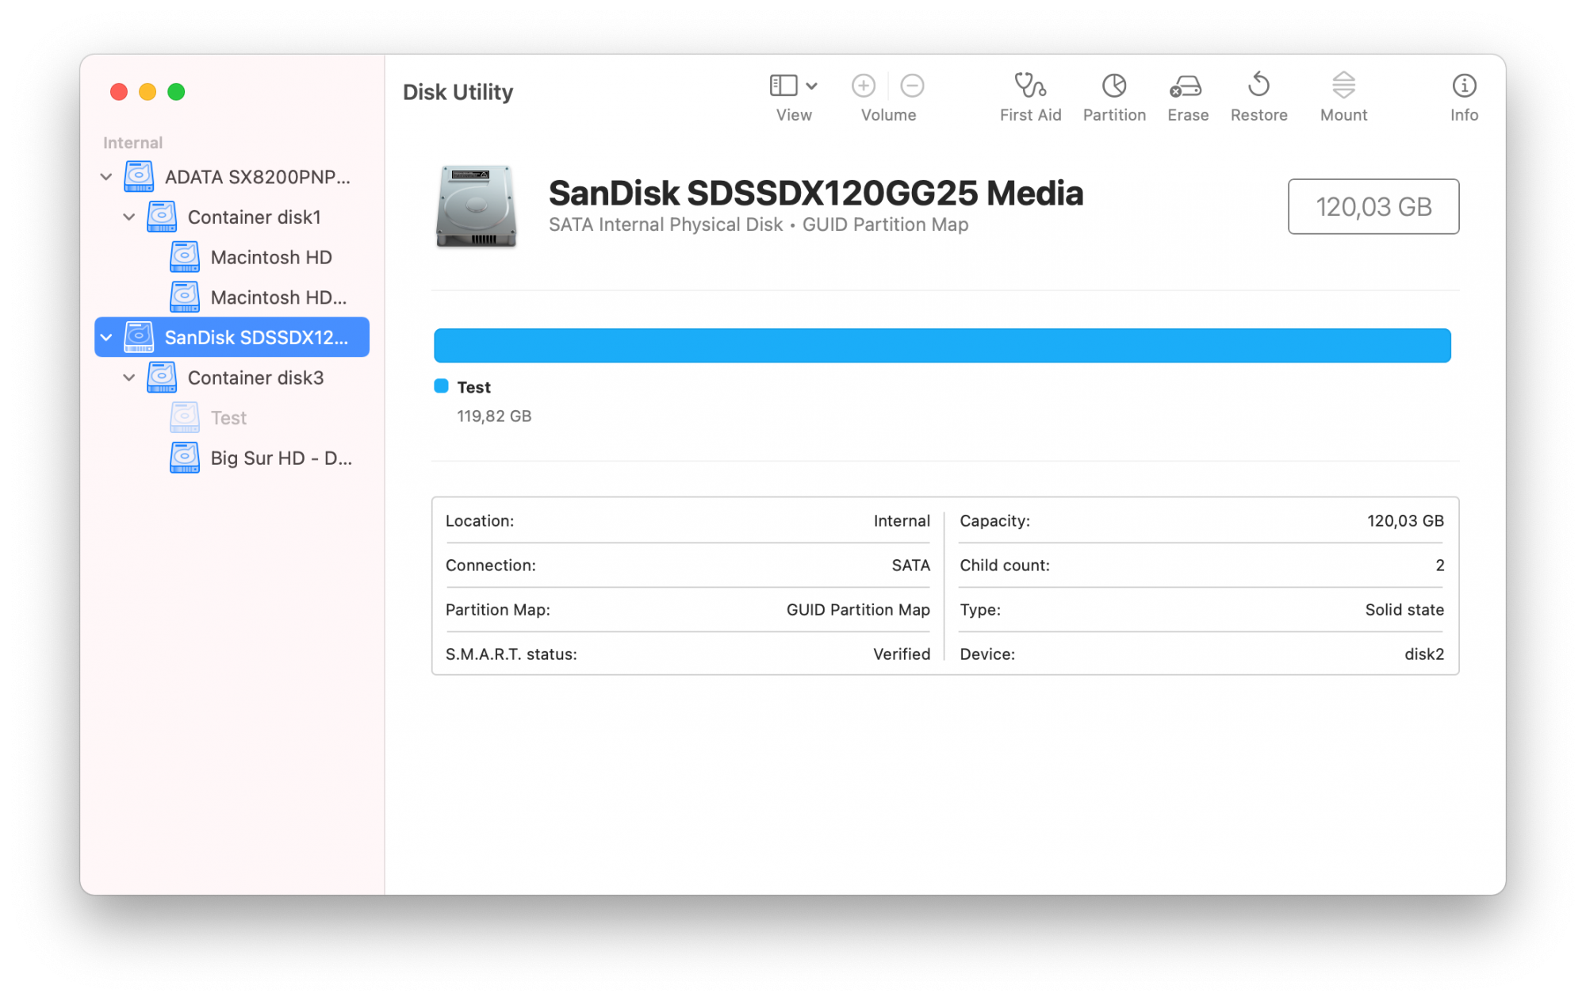
Task: Select Macintosh HD volume in sidebar
Action: 270,258
